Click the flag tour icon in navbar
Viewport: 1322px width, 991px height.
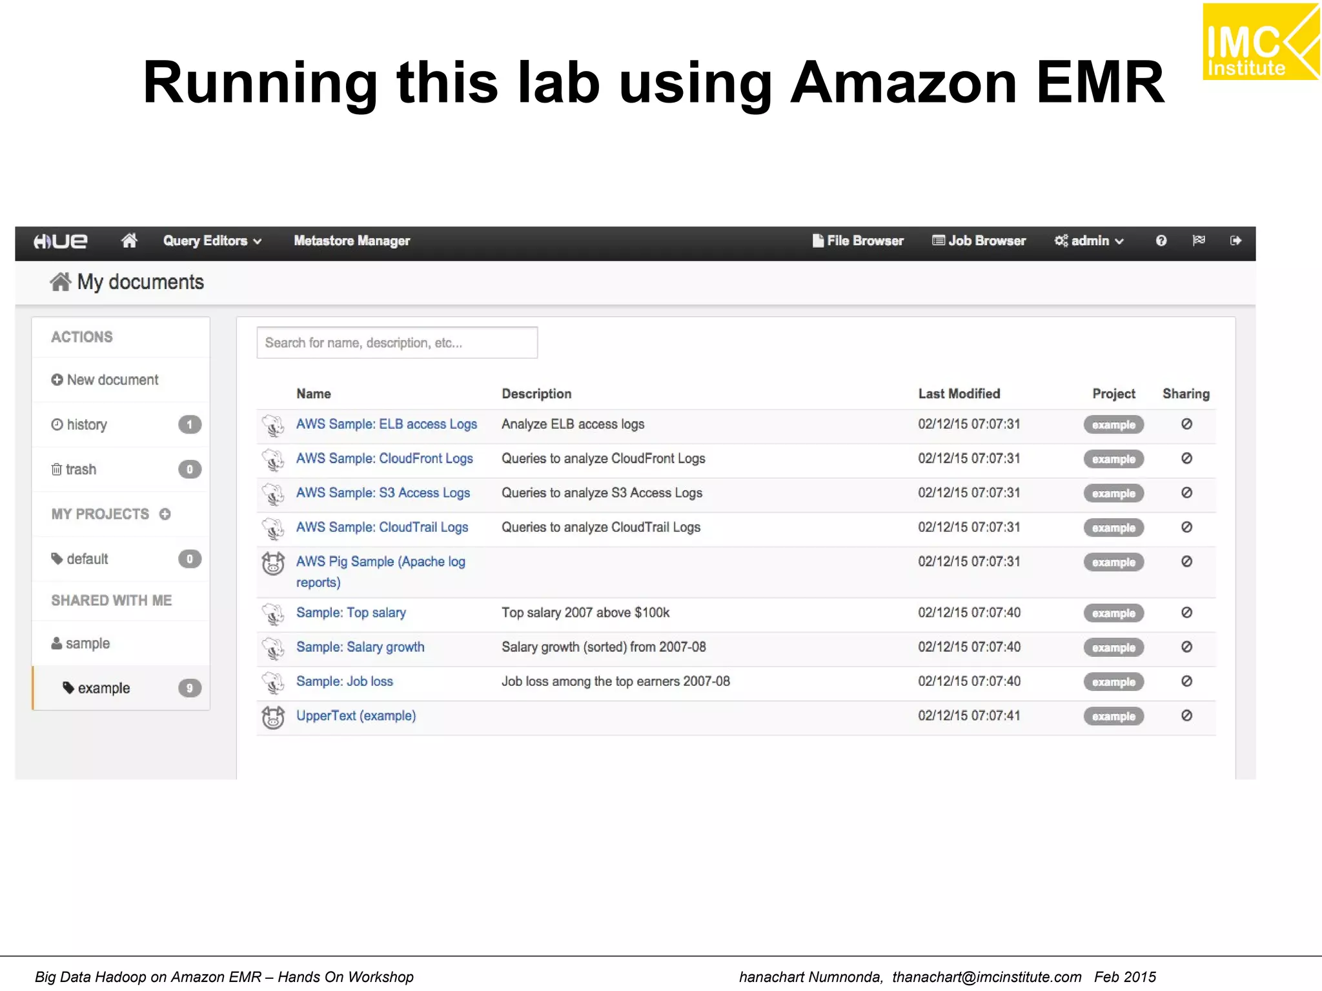click(1198, 241)
